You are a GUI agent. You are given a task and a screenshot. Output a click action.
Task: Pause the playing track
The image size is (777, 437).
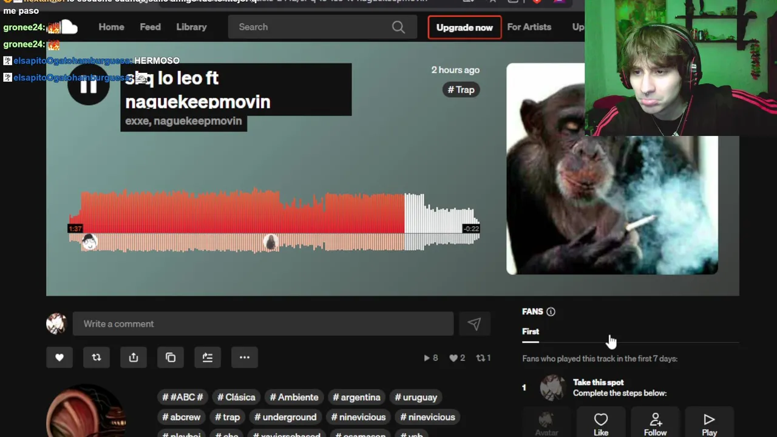[89, 86]
